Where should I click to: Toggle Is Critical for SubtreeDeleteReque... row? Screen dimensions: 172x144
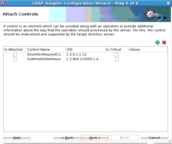pyautogui.click(x=117, y=59)
